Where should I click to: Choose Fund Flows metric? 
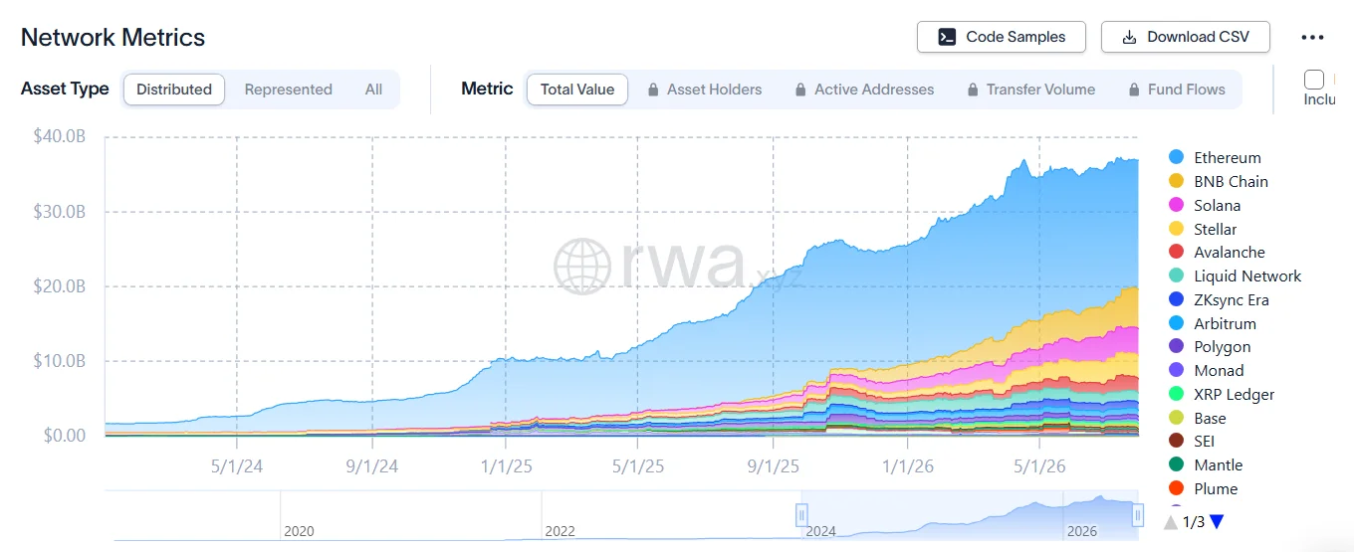(1177, 90)
